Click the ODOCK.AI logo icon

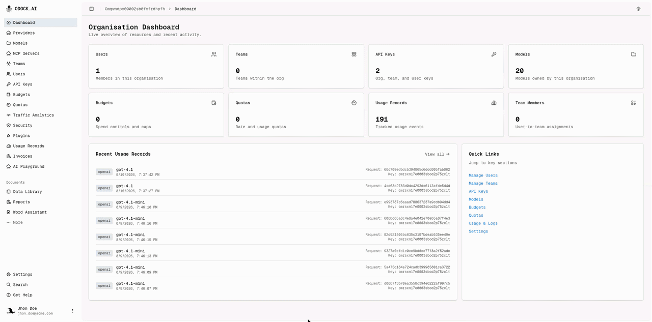[9, 9]
